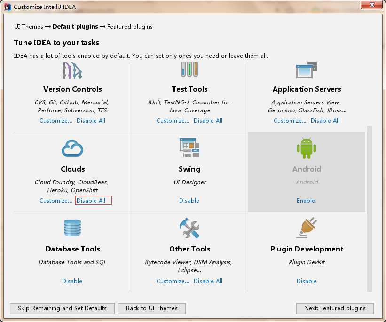Disable All Clouds plugins
Viewport: 386px width, 322px height.
tap(91, 201)
